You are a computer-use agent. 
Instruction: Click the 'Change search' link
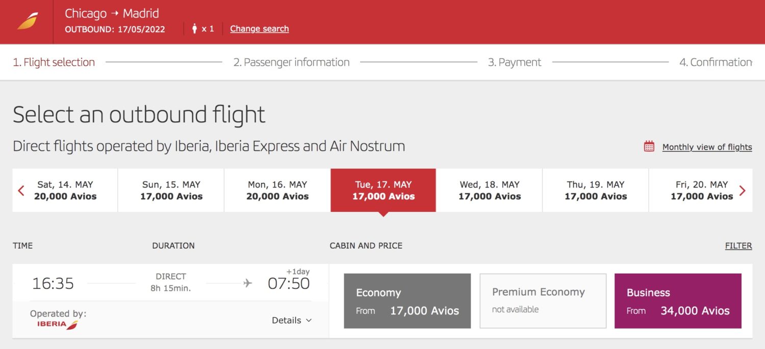coord(259,29)
